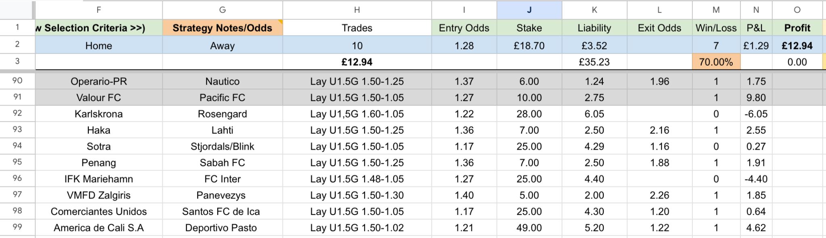Click the exit odds cell showing 2.26
The height and width of the screenshot is (238, 826).
coord(659,195)
